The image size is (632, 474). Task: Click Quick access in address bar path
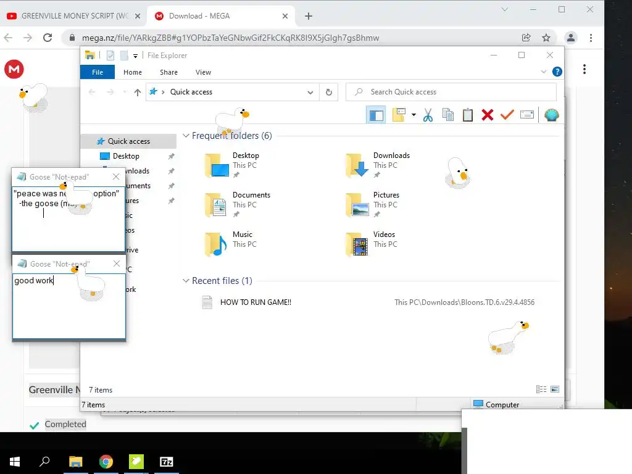[x=191, y=92]
